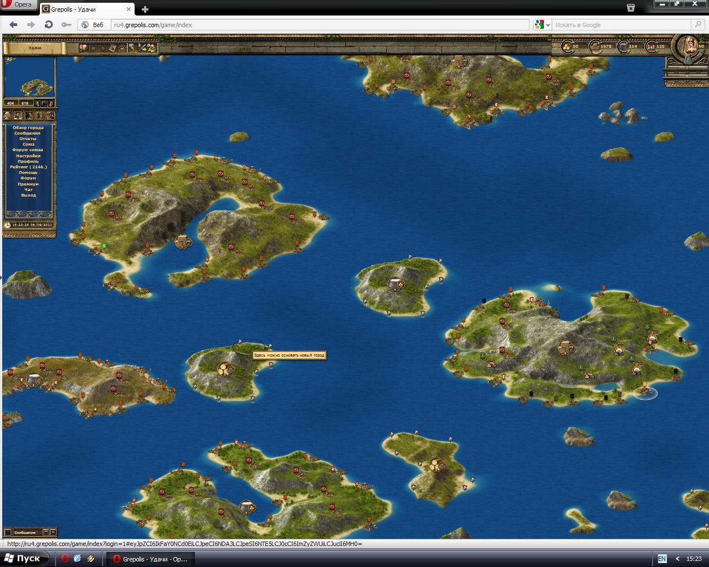The width and height of the screenshot is (709, 567).
Task: Click the trade icon showing 0
Action: (151, 48)
